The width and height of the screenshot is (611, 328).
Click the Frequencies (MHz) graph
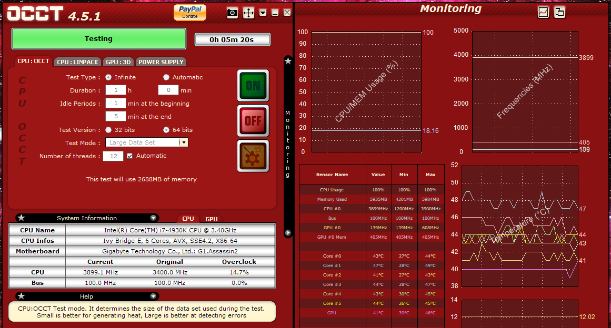(525, 92)
